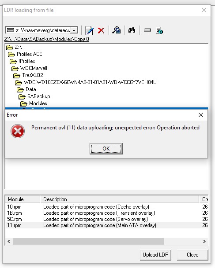Close the Error dialog with X
This screenshot has width=215, height=268.
[x=201, y=115]
